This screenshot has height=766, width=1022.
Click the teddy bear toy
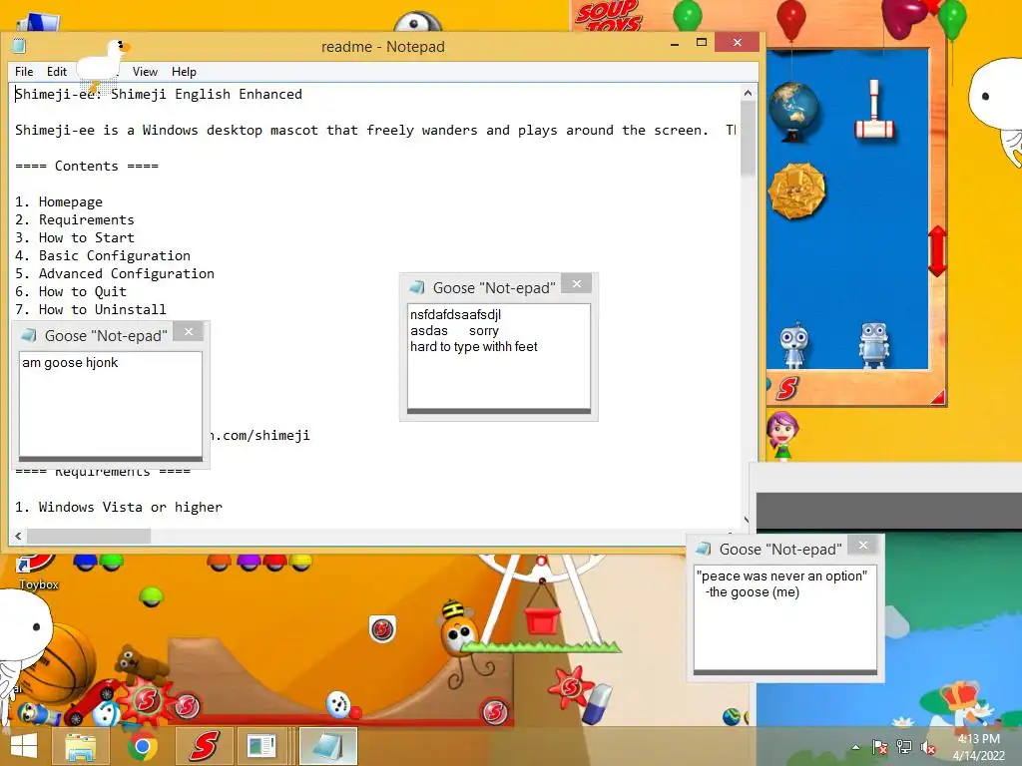tap(140, 664)
